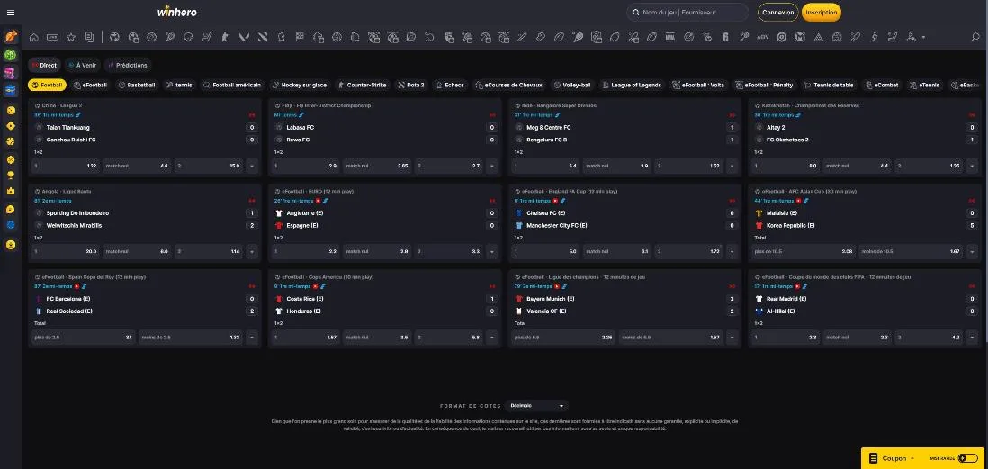Click the Dota 2 slash icon in toolbar
988x469 pixels.
tap(263, 37)
